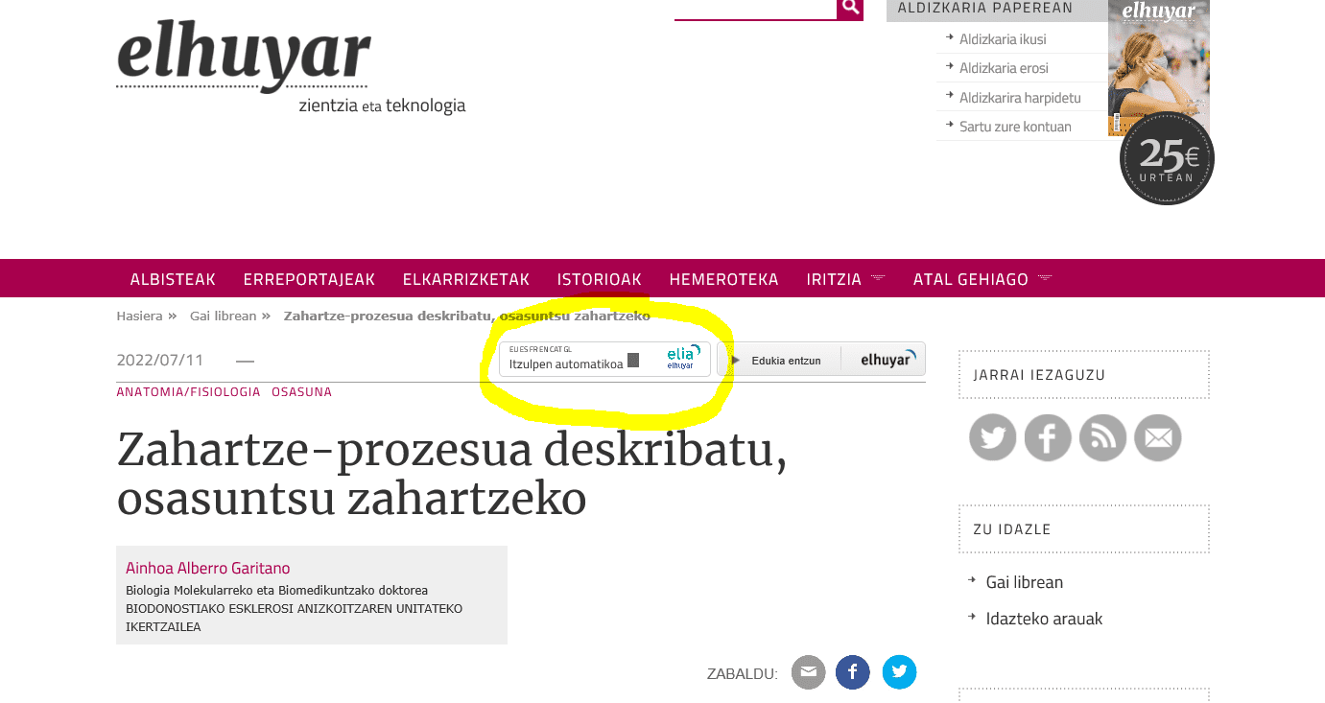This screenshot has width=1325, height=703.
Task: Share article on Twitter
Action: tap(899, 672)
